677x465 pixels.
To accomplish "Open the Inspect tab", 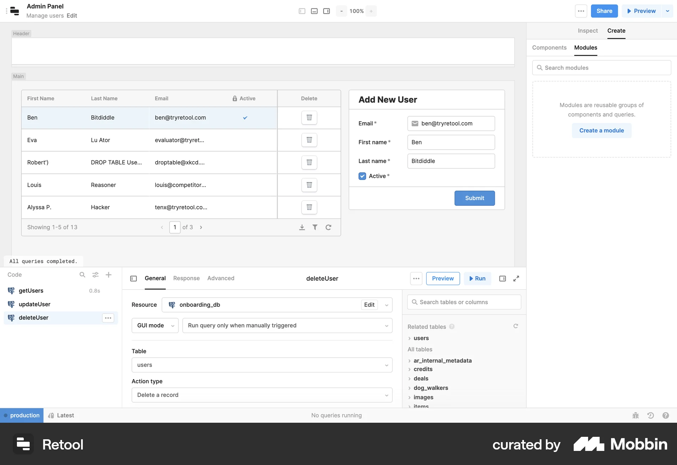I will click(x=587, y=31).
